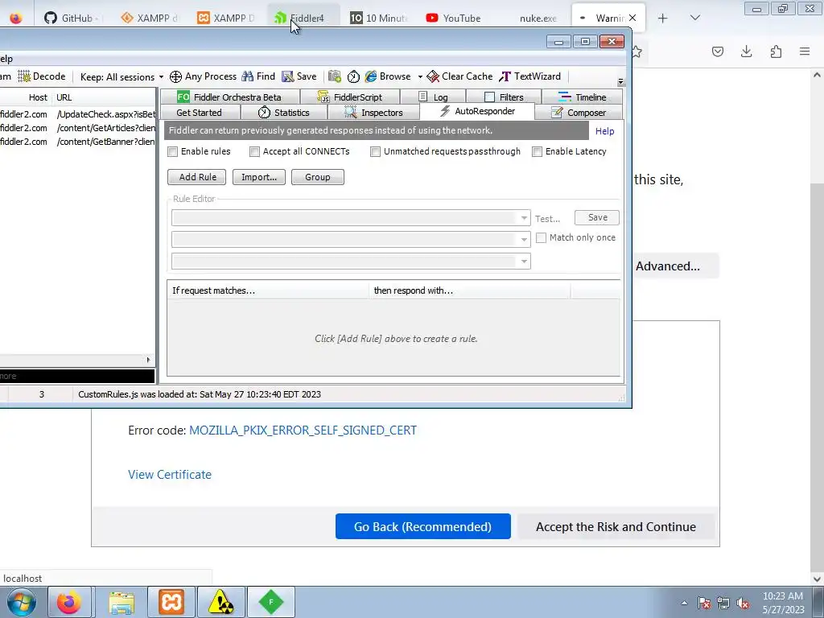Open the Composer tab
The width and height of the screenshot is (824, 618).
[x=579, y=113]
